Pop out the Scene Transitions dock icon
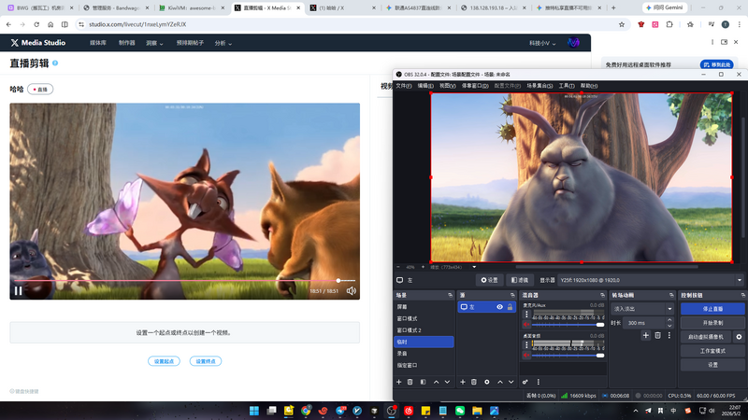Viewport: 748px width, 420px height. [x=671, y=295]
